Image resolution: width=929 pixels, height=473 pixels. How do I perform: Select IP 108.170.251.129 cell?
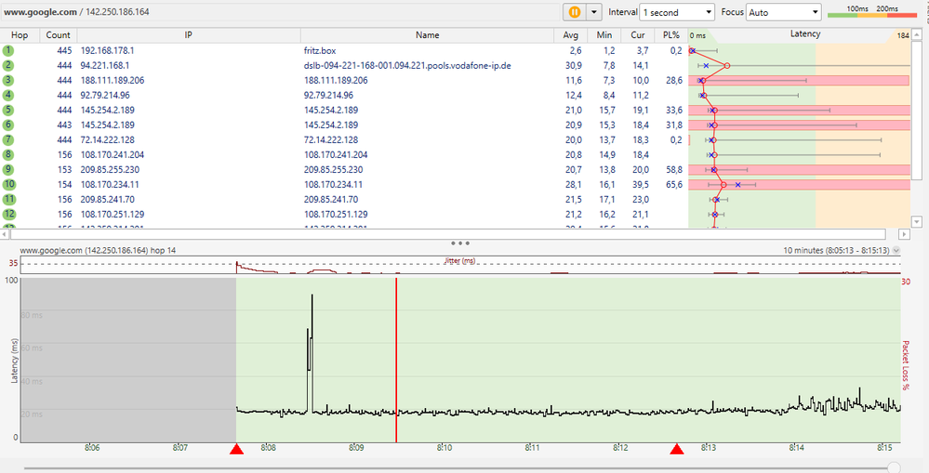[113, 215]
